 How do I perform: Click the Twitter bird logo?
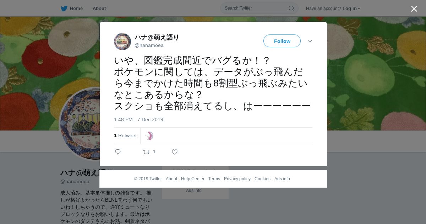tap(64, 9)
